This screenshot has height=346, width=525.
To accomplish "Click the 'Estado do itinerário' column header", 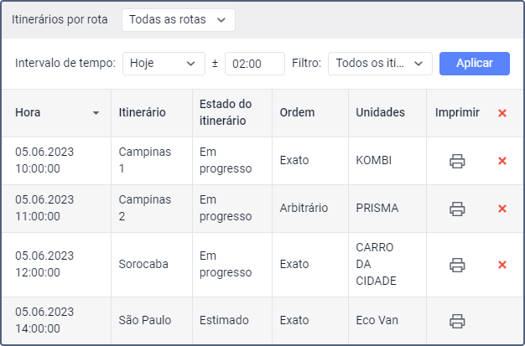I will (226, 113).
